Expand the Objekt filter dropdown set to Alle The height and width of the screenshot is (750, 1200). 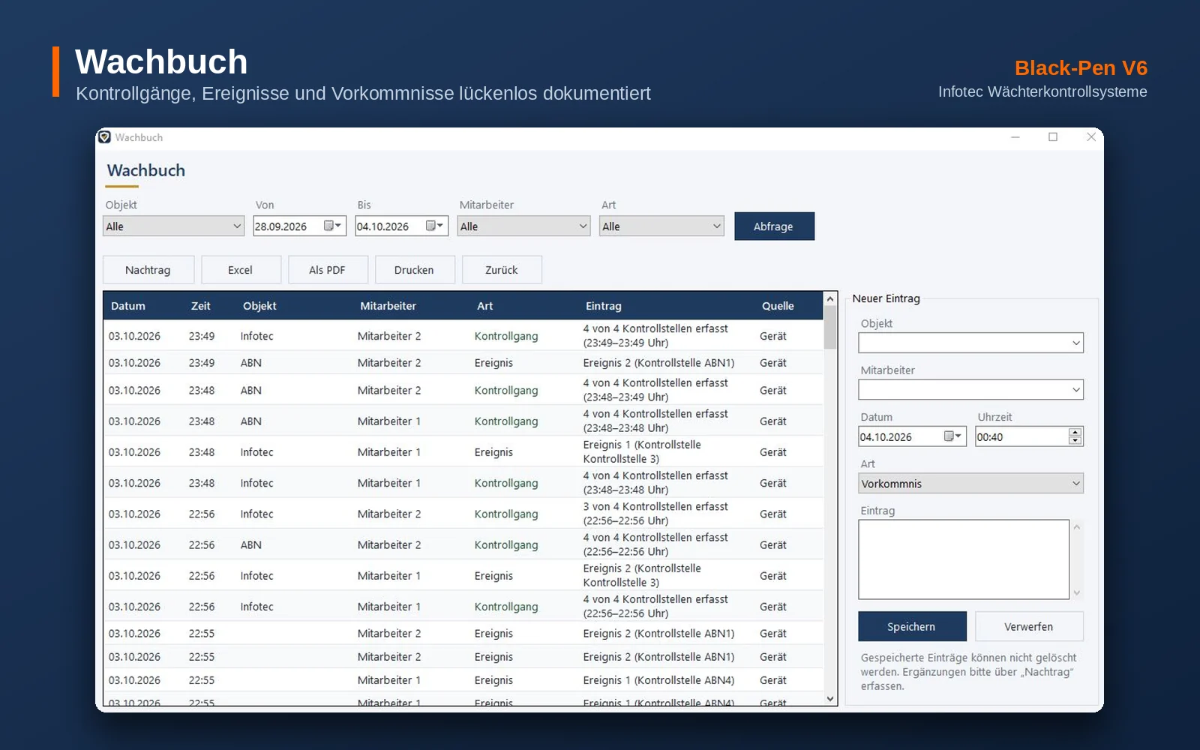coord(174,226)
